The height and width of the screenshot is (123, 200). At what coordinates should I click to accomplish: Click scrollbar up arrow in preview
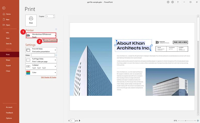[198, 16]
